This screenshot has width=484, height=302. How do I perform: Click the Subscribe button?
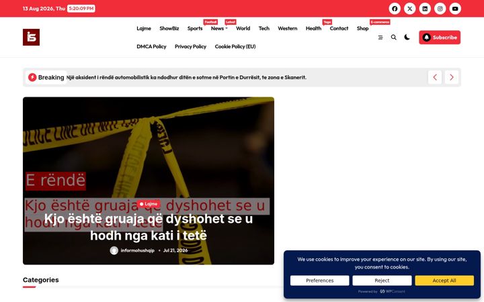[440, 38]
